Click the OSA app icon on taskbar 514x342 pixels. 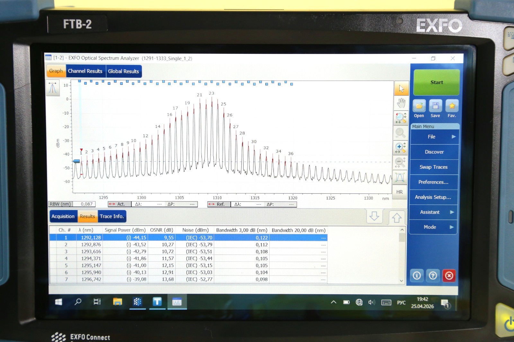177,302
